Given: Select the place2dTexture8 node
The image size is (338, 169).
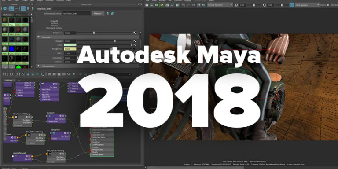Looking at the screenshot, I should tap(22, 158).
